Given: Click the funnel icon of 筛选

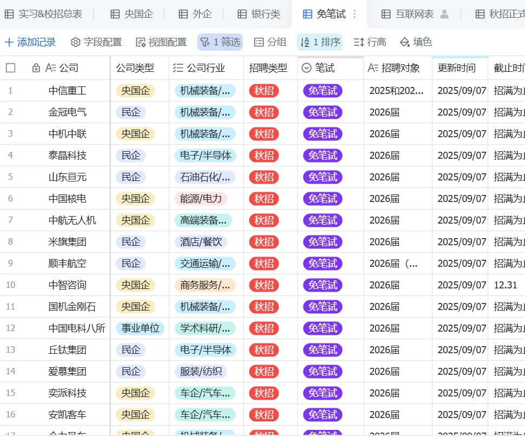Looking at the screenshot, I should (x=205, y=42).
